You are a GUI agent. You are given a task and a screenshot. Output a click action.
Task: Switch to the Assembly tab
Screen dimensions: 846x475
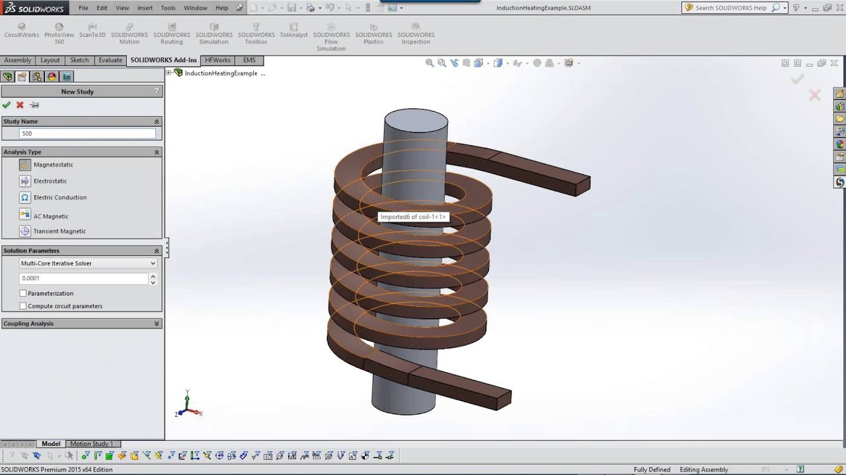18,60
